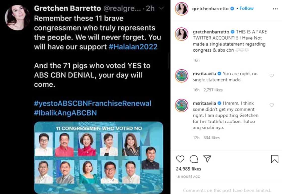
Task: Like msritaavila's first comment heart
Action: point(271,75)
